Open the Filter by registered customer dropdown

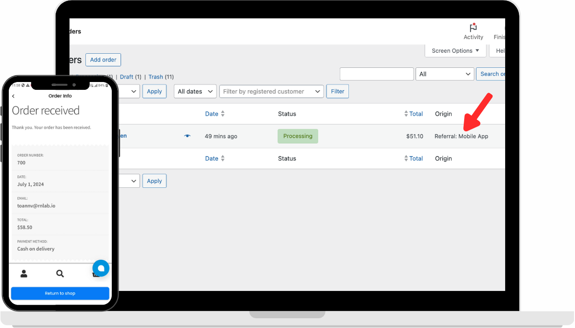point(271,91)
